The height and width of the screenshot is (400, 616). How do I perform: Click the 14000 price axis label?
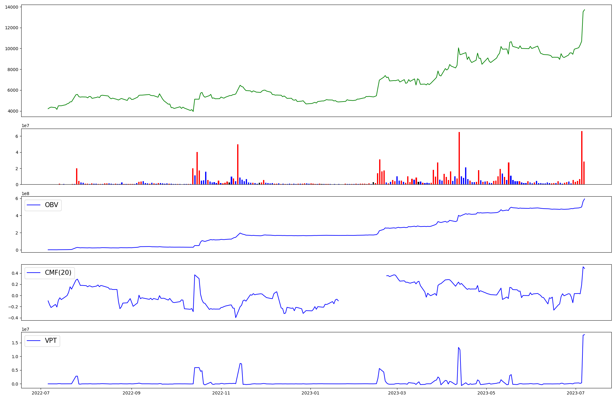coord(12,7)
